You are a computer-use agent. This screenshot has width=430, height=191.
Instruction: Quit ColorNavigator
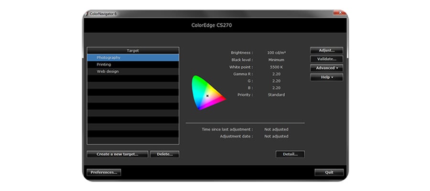point(329,172)
